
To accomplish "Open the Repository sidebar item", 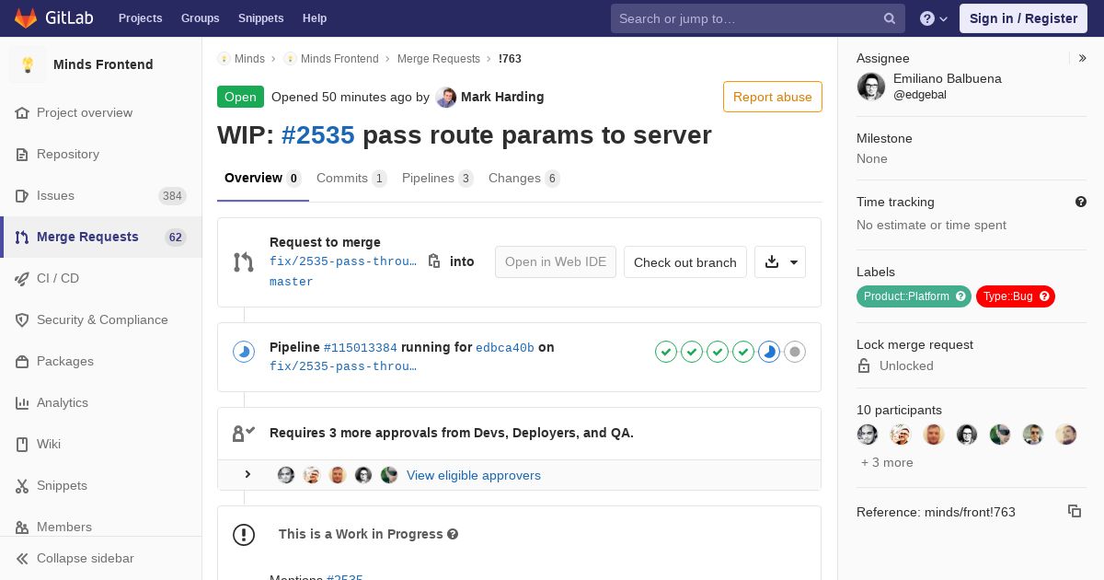I will [101, 154].
